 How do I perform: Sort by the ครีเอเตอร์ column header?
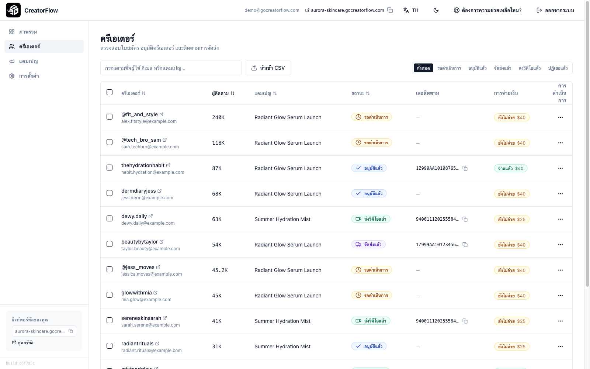click(x=133, y=93)
